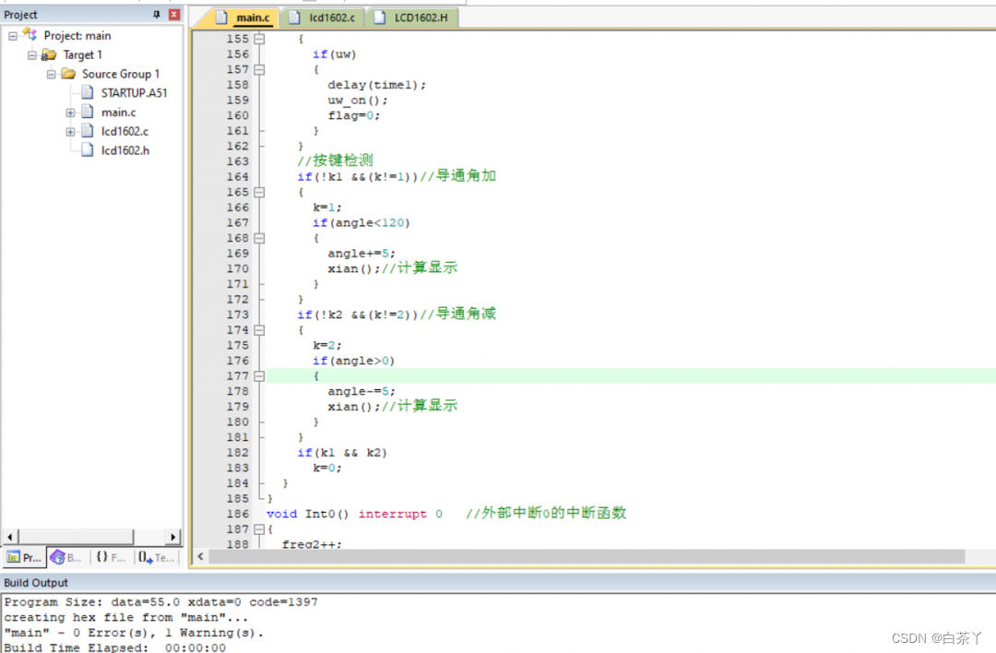Collapse the code fold at line 174
The image size is (996, 653).
point(259,330)
